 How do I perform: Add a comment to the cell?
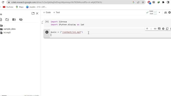[x=159, y=29]
